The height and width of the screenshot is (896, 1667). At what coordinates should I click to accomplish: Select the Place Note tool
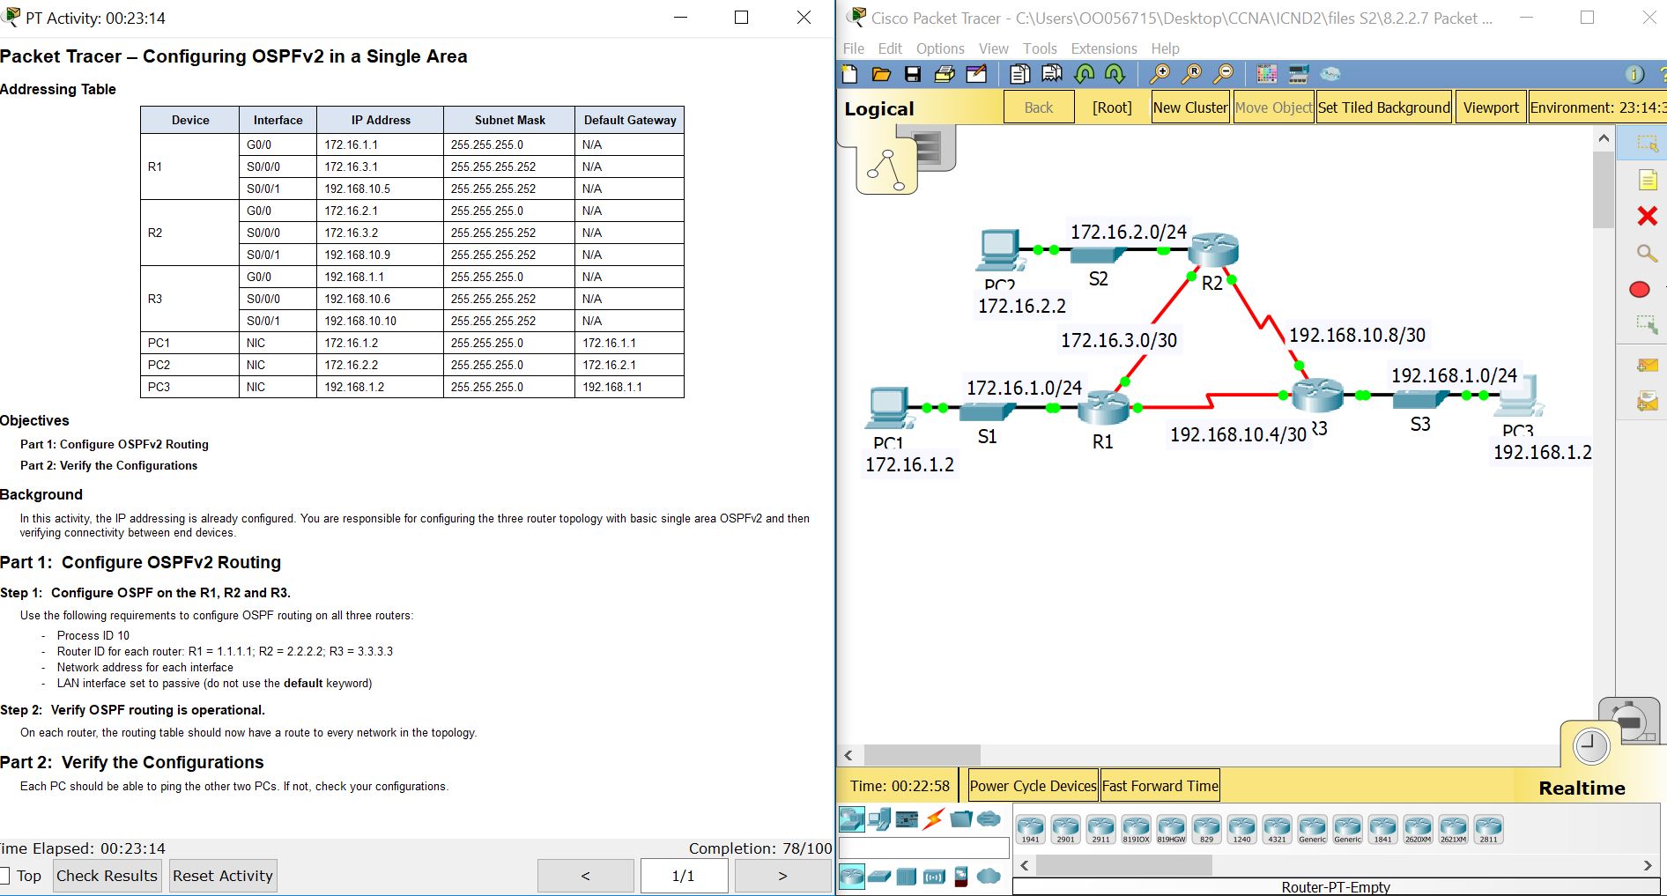[1646, 180]
